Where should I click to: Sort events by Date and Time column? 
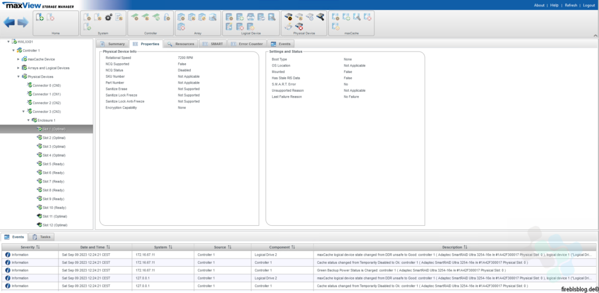(x=95, y=247)
